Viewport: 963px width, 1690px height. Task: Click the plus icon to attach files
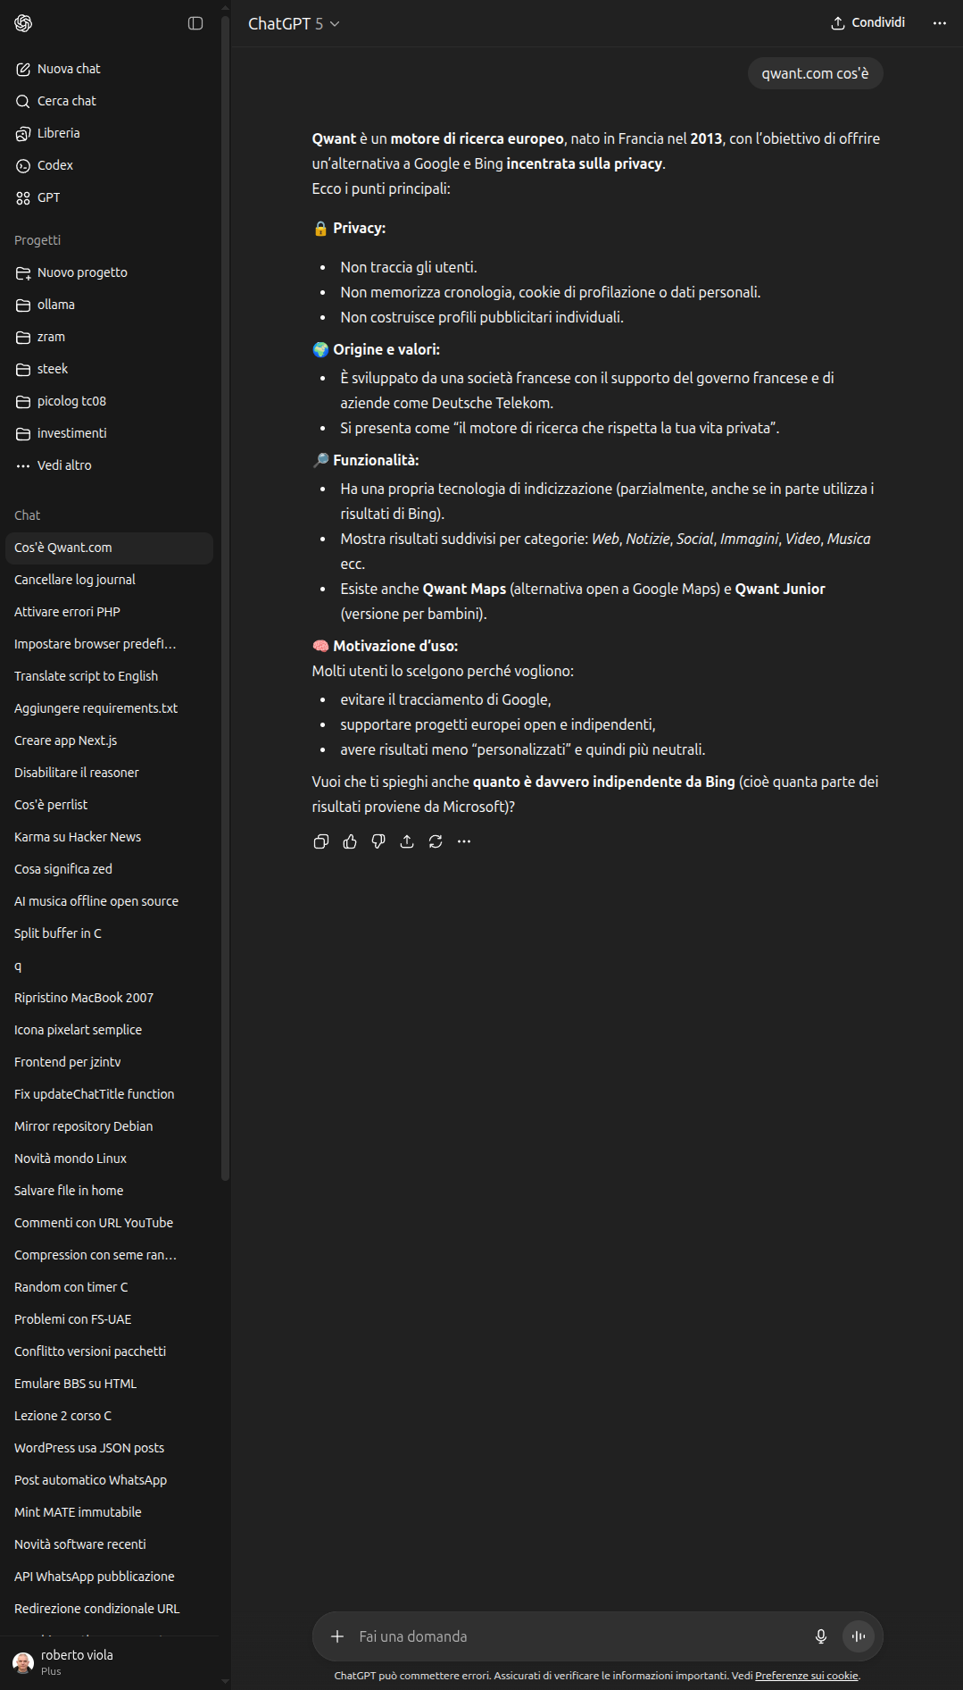[337, 1636]
